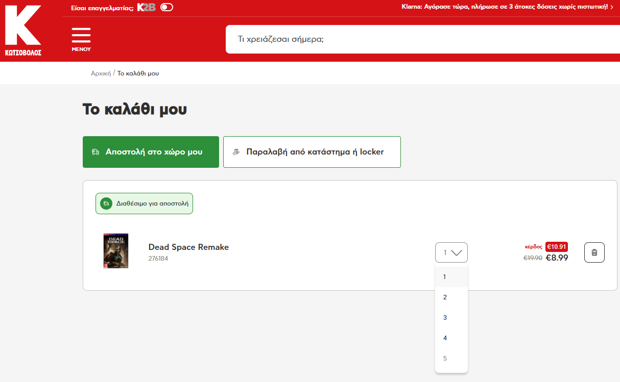
Task: Select 'Παραλαβή από κατάστημα ή locker' tab
Action: 312,152
